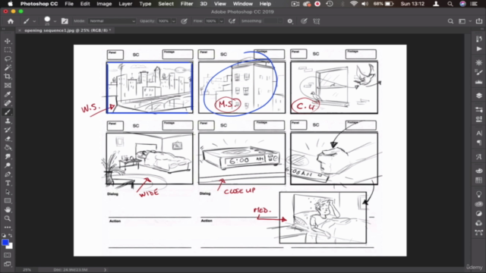Open the Image menu
The image size is (486, 273).
(x=104, y=4)
